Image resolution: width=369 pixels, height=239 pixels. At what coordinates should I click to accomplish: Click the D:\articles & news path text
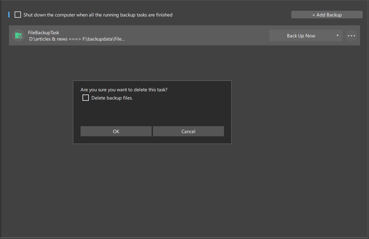coord(77,39)
